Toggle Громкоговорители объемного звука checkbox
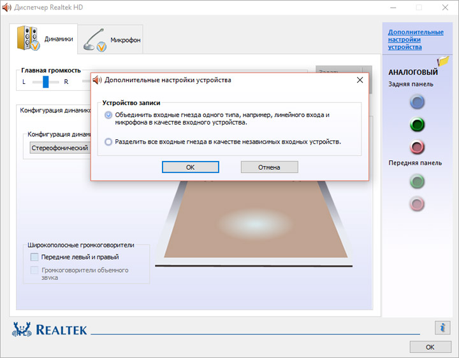The image size is (459, 358). [34, 270]
